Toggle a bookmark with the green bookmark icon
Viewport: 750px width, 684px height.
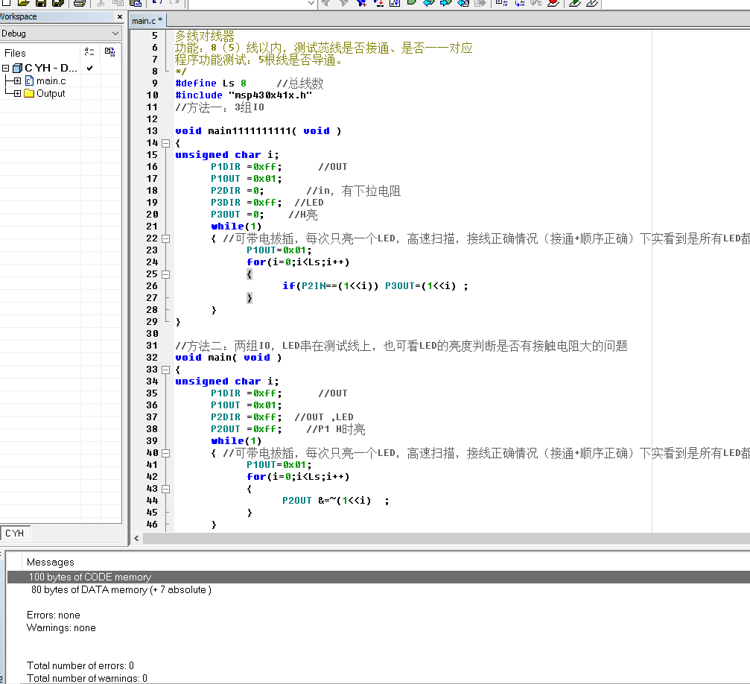pos(411,3)
